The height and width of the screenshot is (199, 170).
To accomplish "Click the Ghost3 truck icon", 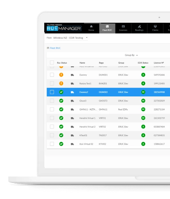I will 72,101.
